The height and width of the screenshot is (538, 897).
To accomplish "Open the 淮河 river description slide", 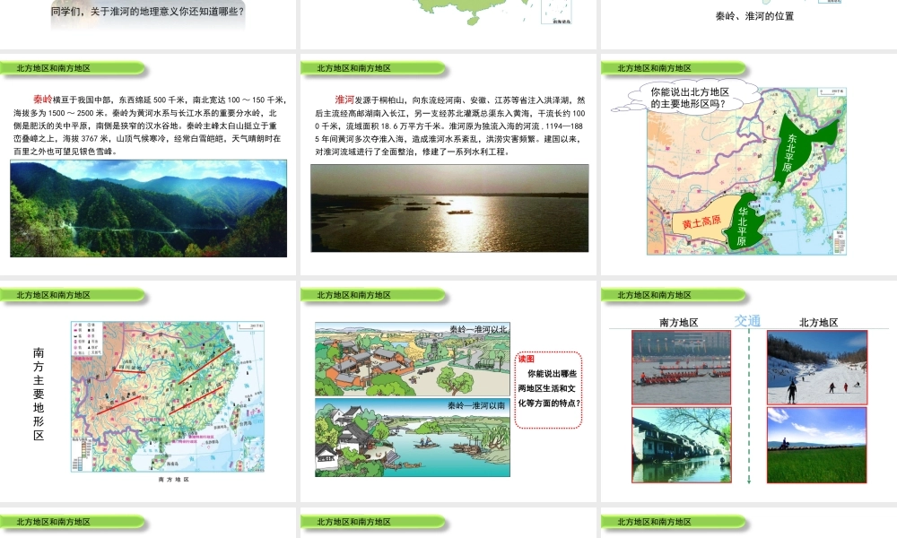I will click(x=448, y=165).
